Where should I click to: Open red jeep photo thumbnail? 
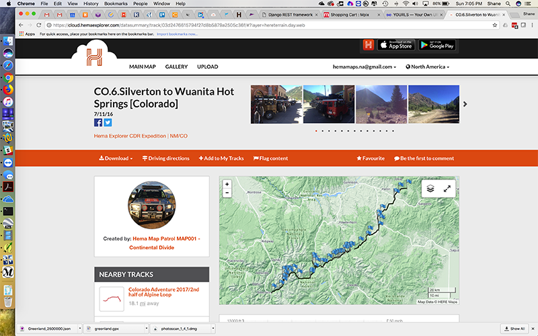(329, 104)
